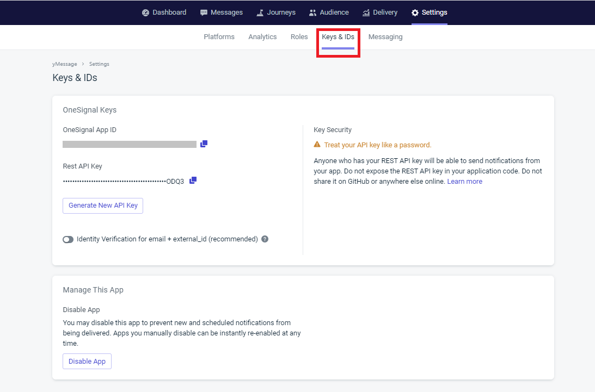
Task: Open the Dashboard menu item
Action: 164,13
